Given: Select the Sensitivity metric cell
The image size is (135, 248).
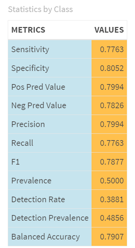Looking at the screenshot, I should [50, 49].
